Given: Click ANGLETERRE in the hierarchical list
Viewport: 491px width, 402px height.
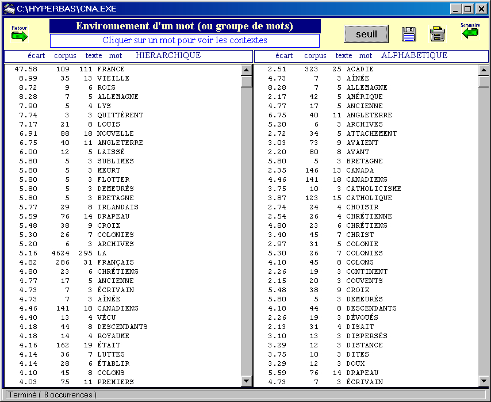Looking at the screenshot, I should pos(120,143).
